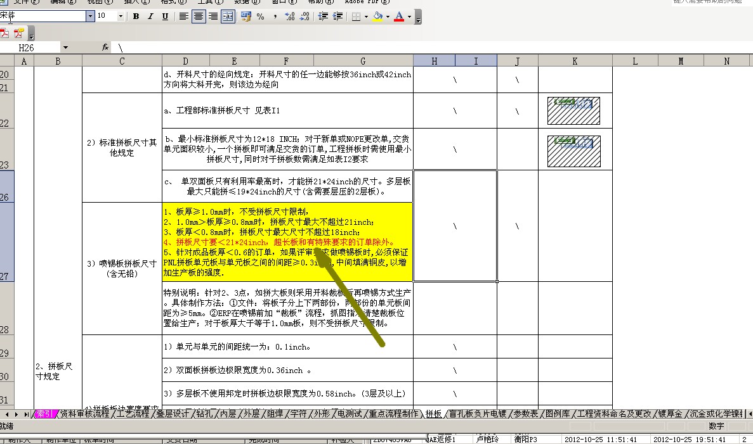The width and height of the screenshot is (753, 444).
Task: Open fill color palette dropdown
Action: point(388,16)
